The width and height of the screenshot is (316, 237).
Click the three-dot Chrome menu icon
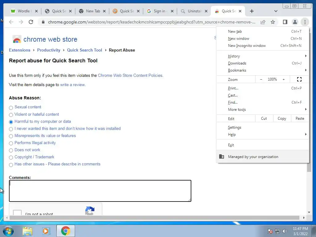tap(305, 22)
